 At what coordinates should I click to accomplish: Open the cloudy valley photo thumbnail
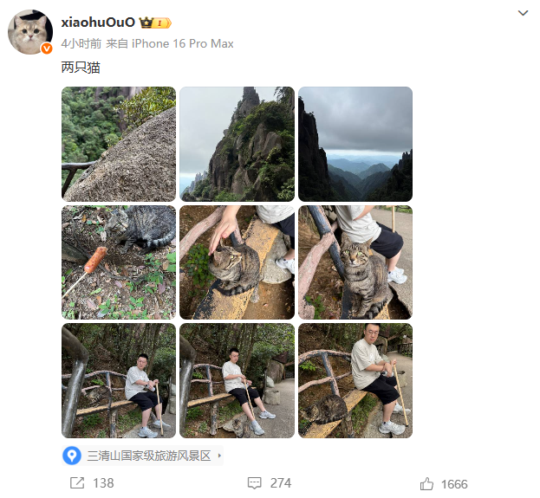(x=355, y=144)
